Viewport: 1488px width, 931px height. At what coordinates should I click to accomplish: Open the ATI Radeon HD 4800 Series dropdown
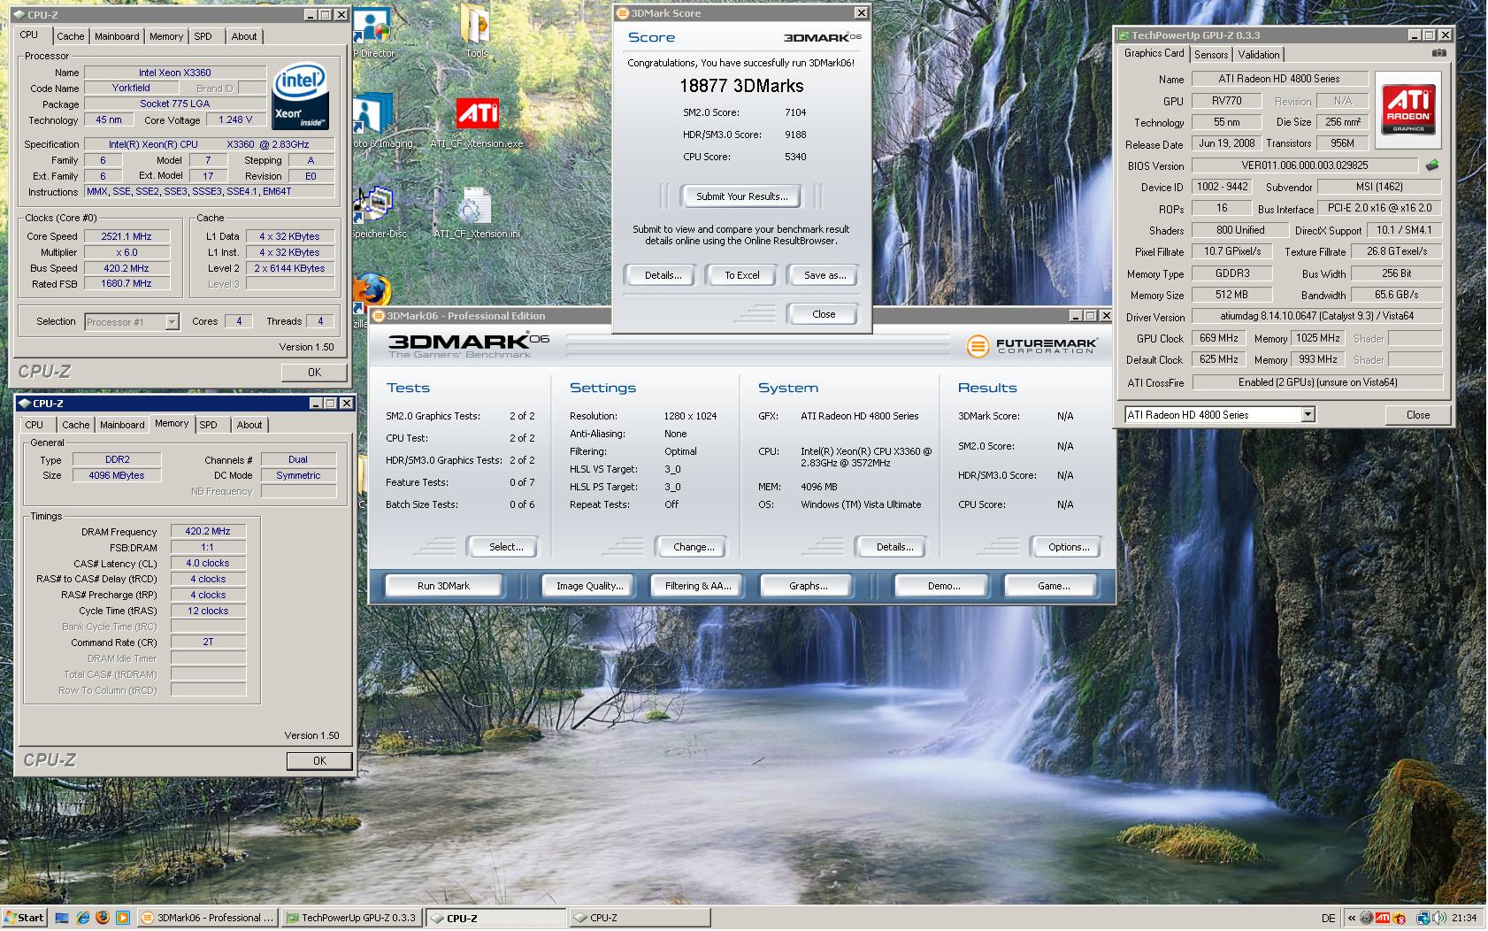(x=1220, y=414)
